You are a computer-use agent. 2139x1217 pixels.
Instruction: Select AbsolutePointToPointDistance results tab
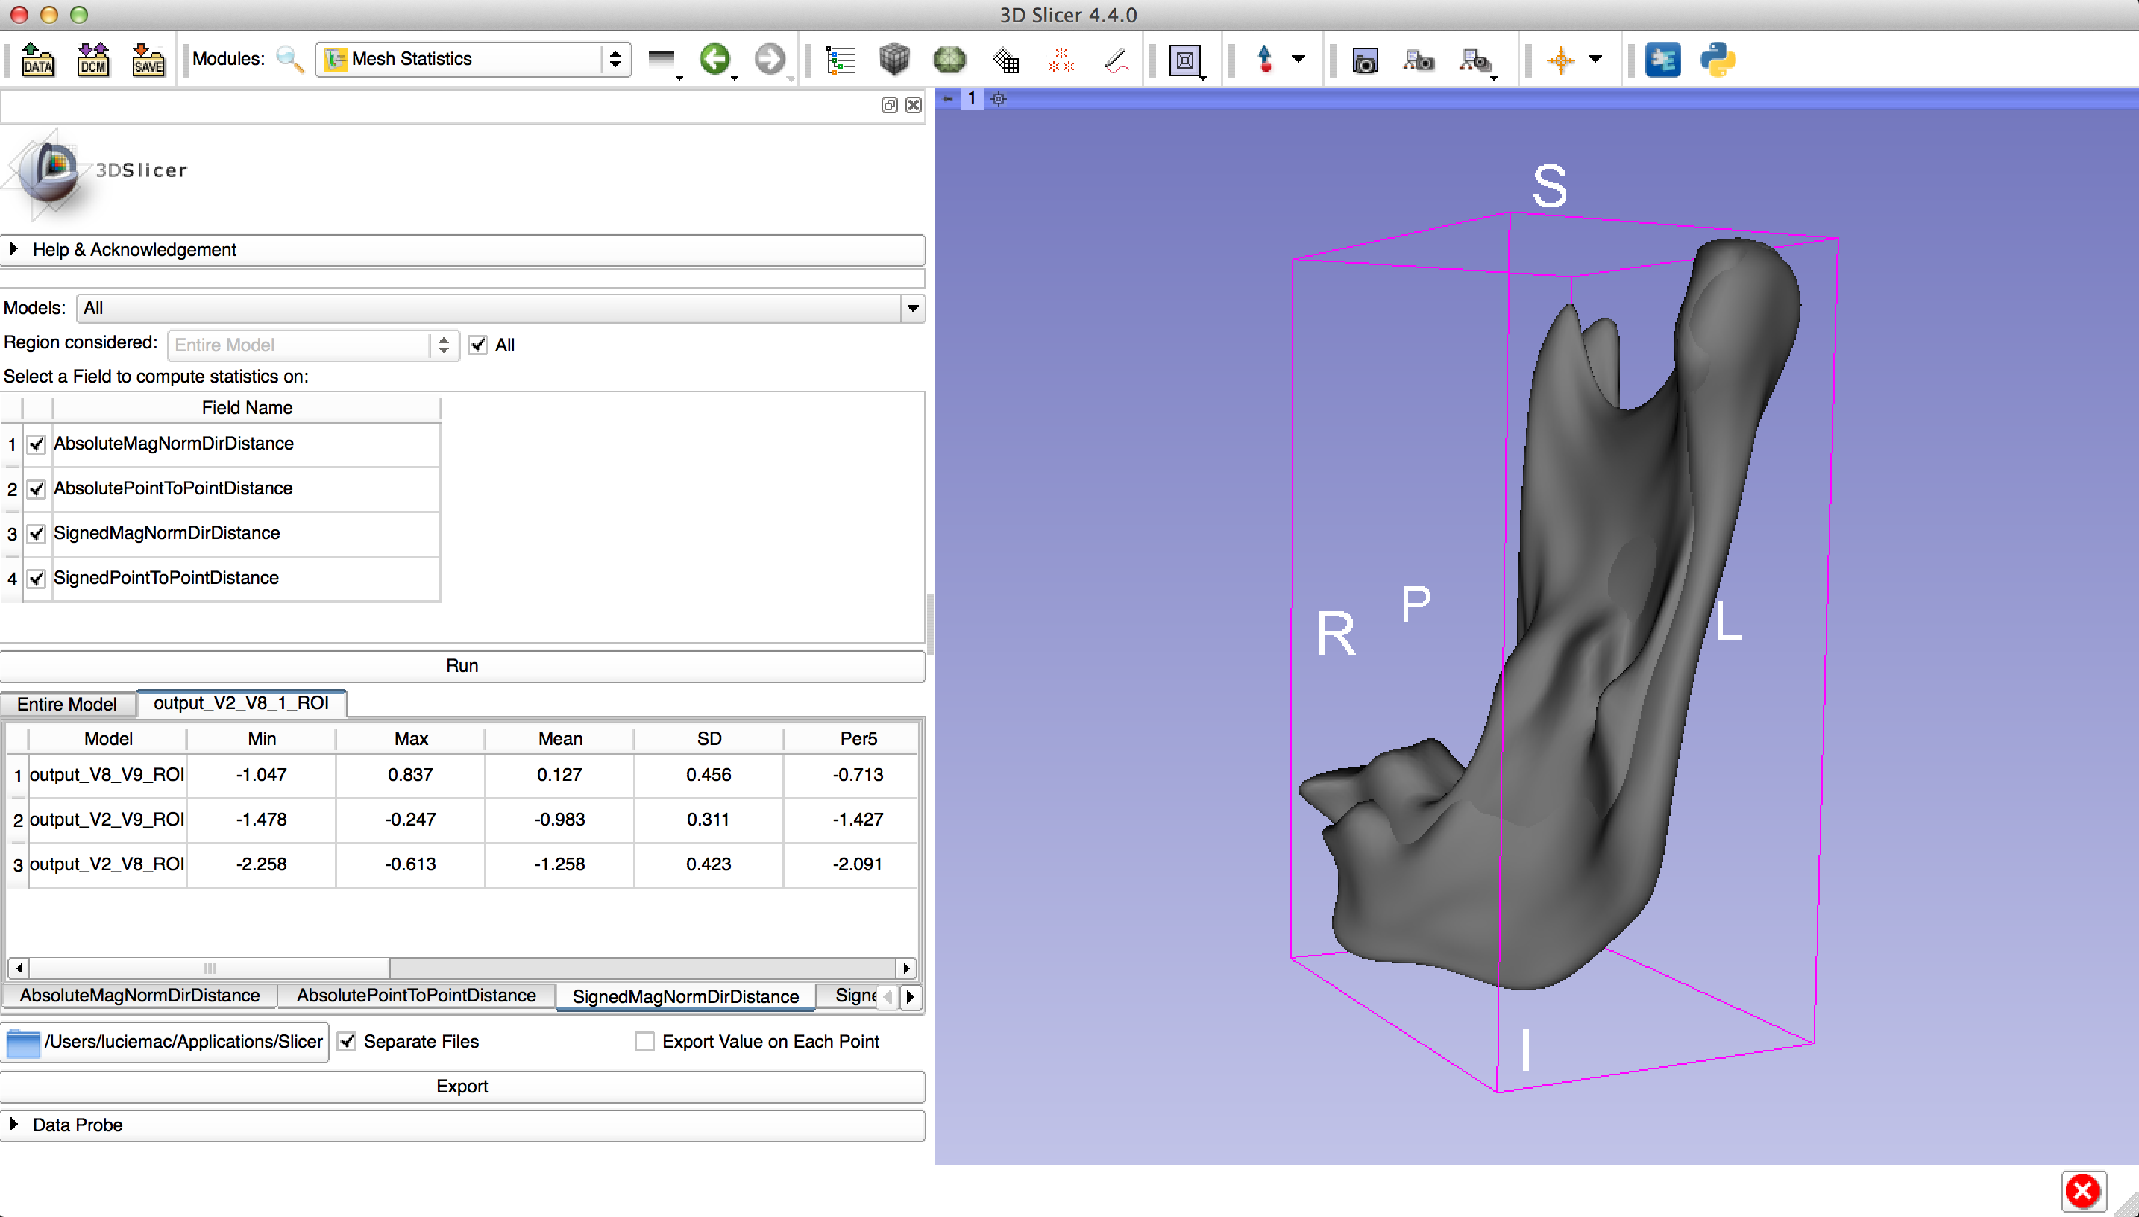point(415,996)
